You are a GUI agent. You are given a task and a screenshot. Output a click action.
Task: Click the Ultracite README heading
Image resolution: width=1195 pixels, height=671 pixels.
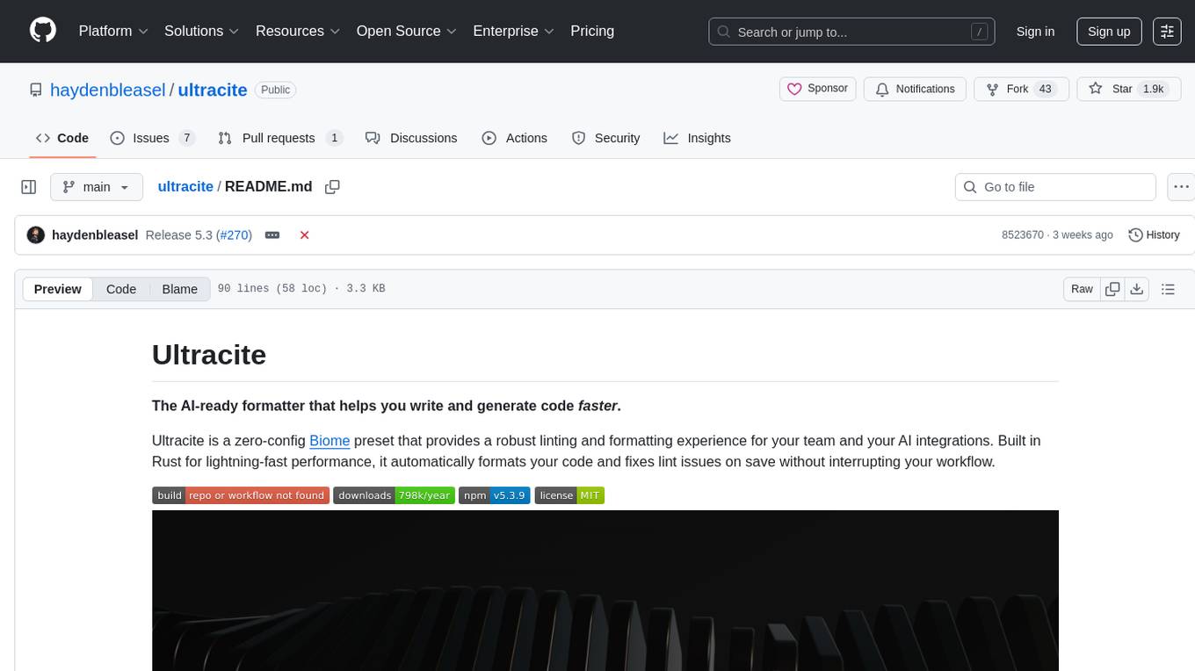click(x=209, y=355)
